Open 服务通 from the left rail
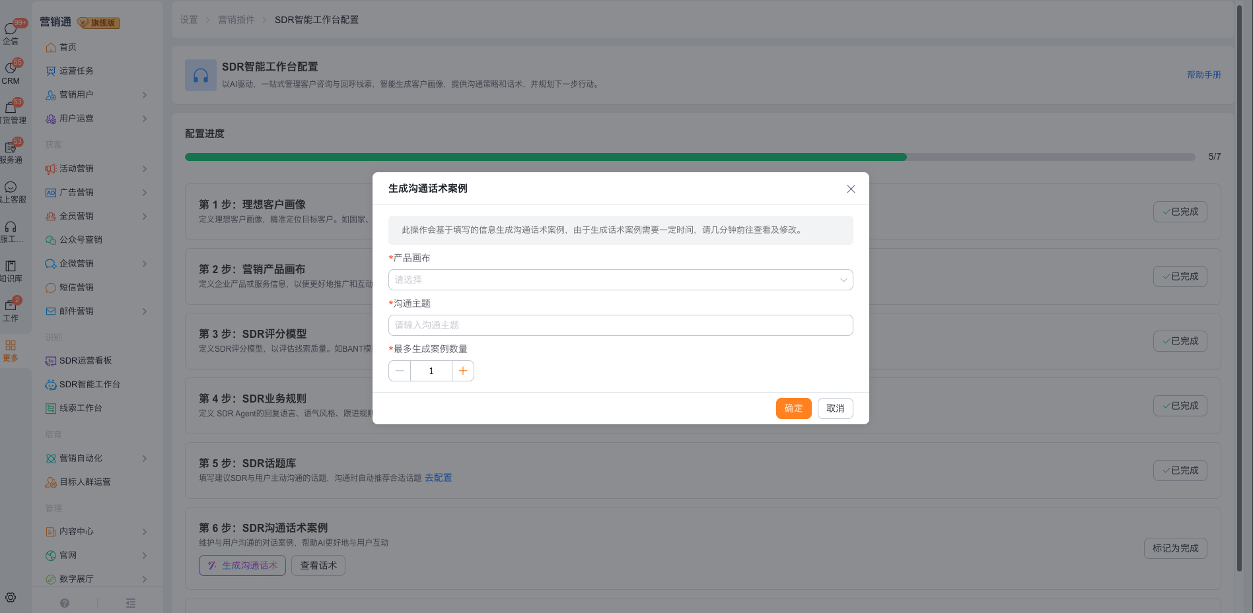Image resolution: width=1253 pixels, height=613 pixels. (x=11, y=152)
